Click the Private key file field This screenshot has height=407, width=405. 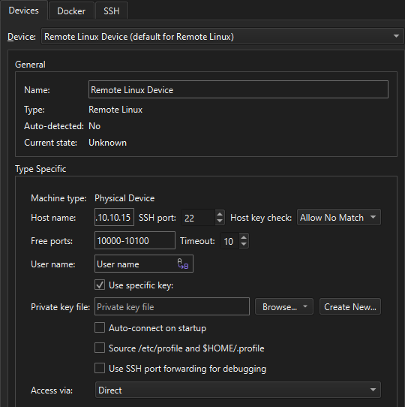(x=172, y=306)
